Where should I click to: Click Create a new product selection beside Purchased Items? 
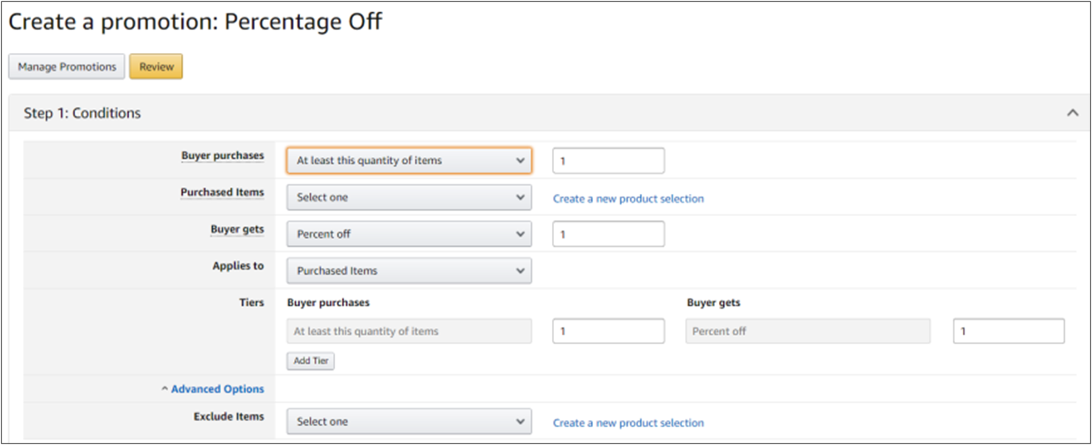click(629, 199)
